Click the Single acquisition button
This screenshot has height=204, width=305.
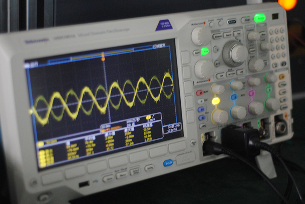247,20
